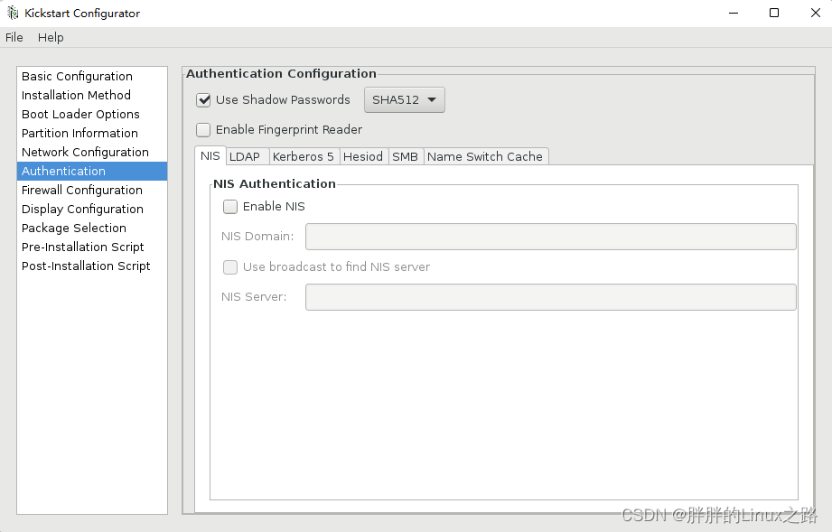
Task: Expand the SHA512 hash algorithm dropdown
Action: (x=405, y=100)
